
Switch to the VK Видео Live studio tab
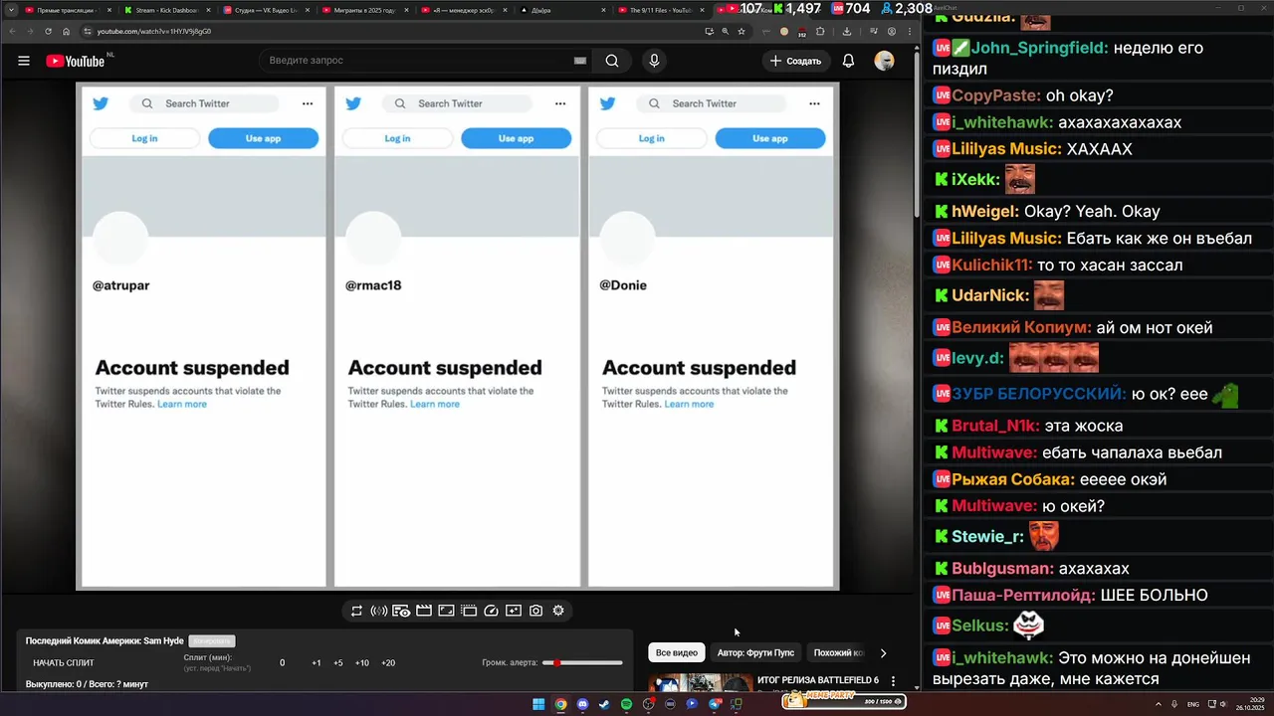point(265,10)
